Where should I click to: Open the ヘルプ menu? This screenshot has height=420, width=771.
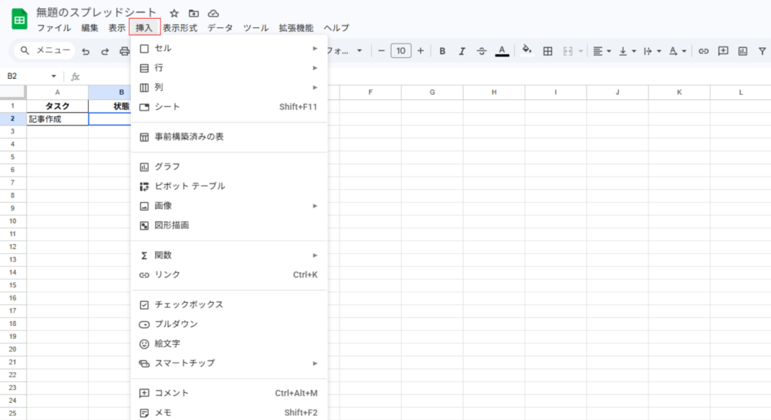337,28
